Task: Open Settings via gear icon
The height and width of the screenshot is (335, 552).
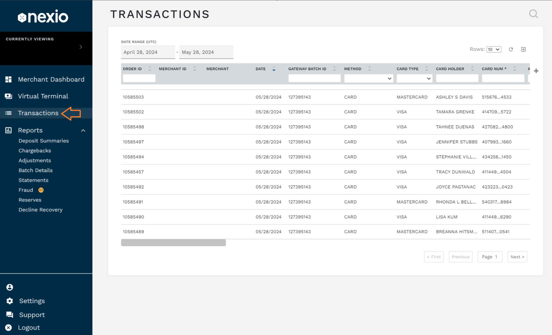Action: [10, 301]
